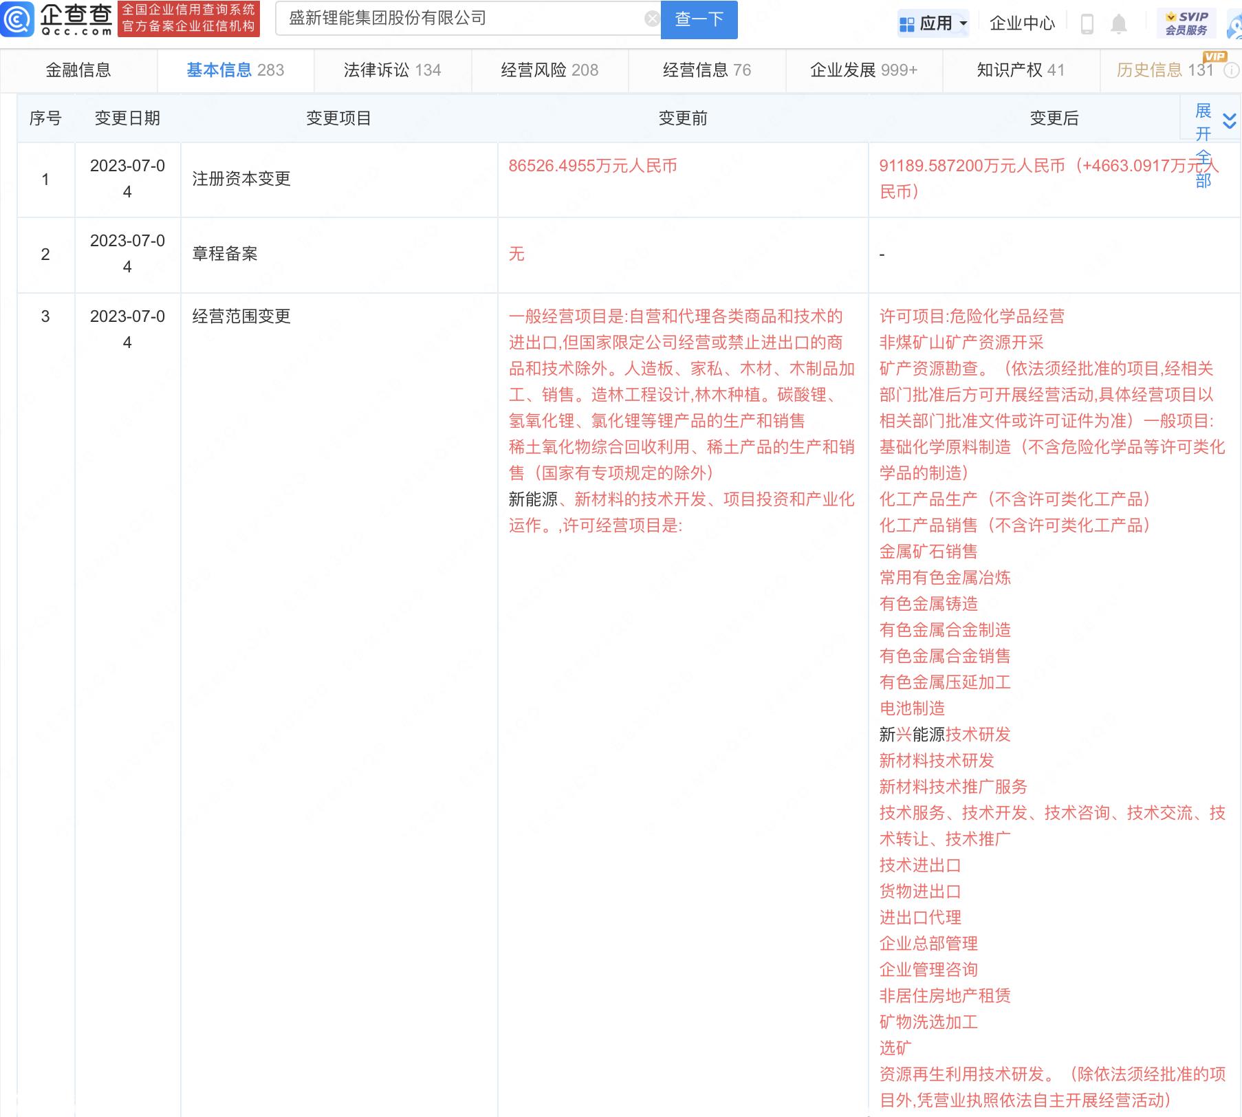The width and height of the screenshot is (1242, 1117).
Task: Click the 全国企业信用查询系统 red banner
Action: pos(188,19)
